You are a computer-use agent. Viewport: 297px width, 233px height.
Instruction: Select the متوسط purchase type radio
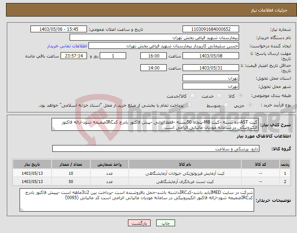click(226, 104)
